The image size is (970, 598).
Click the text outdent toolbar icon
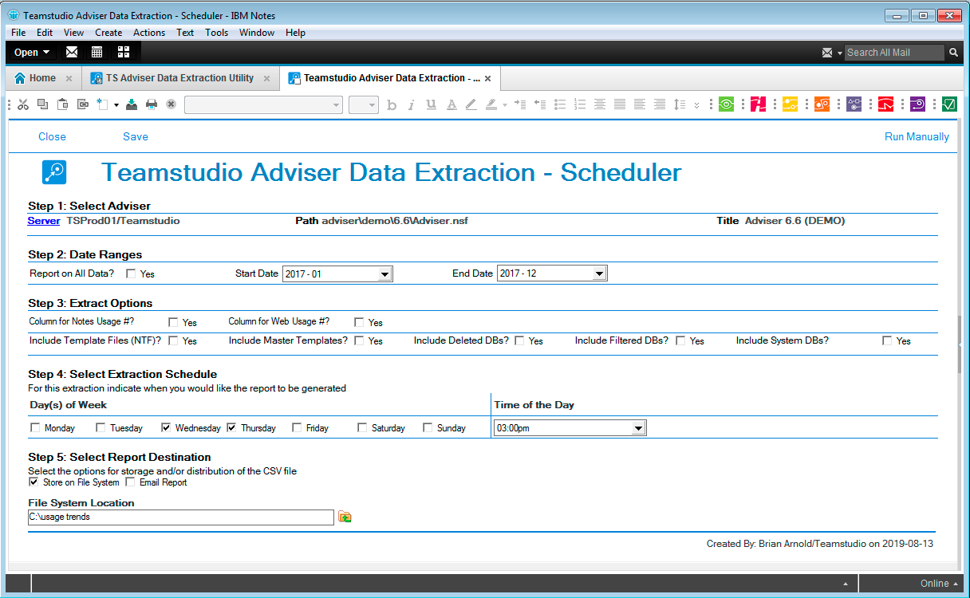tap(540, 104)
